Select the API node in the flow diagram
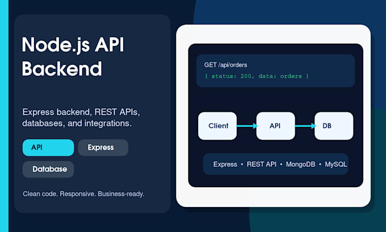The width and height of the screenshot is (386, 232). pos(275,126)
